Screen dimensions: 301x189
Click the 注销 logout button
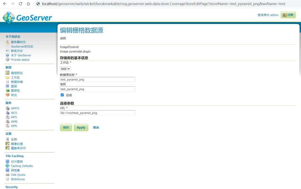[288, 15]
